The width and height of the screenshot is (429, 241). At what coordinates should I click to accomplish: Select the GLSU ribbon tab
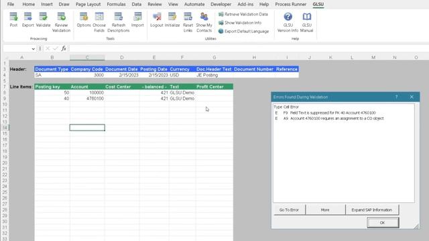318,5
